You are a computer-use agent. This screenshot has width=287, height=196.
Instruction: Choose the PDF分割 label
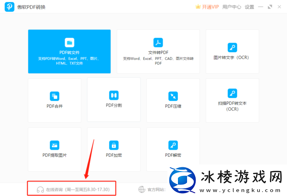[114, 105]
